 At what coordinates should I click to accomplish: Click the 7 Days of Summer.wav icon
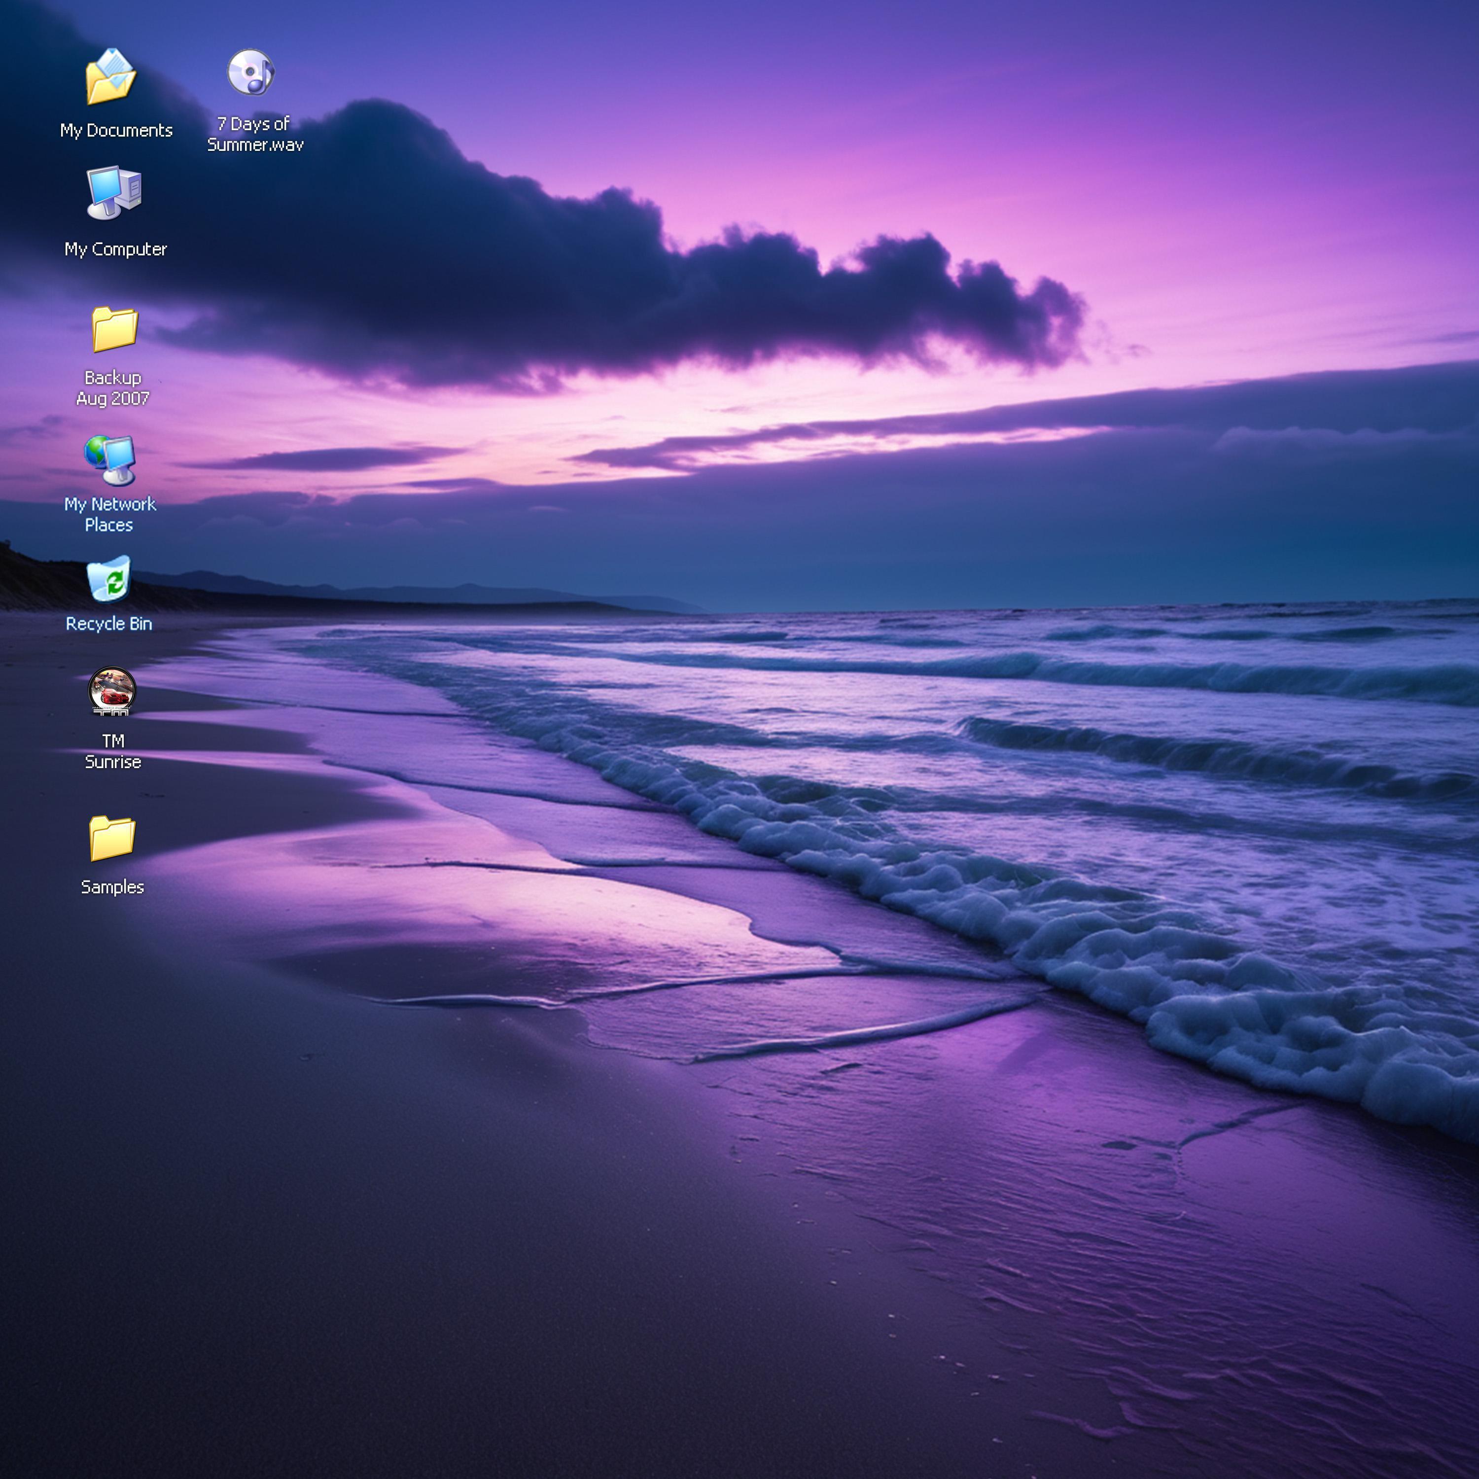[251, 73]
